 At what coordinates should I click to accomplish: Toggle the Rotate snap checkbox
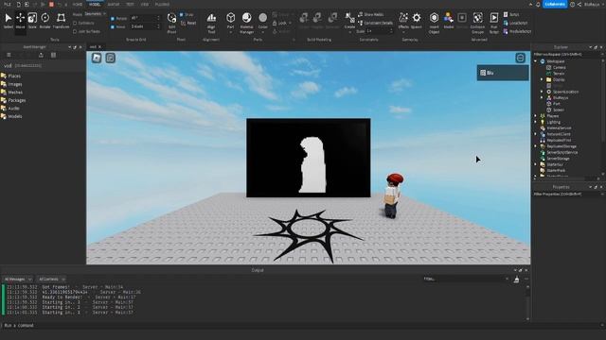click(113, 19)
